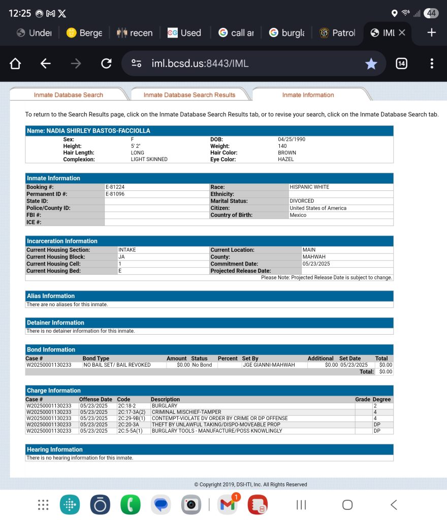Select booking number E-81224
Image resolution: width=447 pixels, height=520 pixels.
[x=115, y=187]
